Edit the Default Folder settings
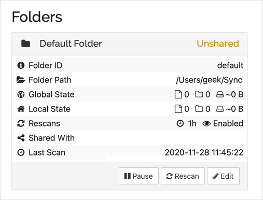This screenshot has height=200, width=263. [x=223, y=176]
